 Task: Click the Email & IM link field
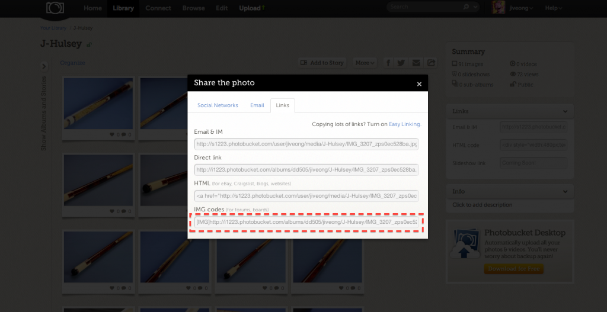[306, 144]
